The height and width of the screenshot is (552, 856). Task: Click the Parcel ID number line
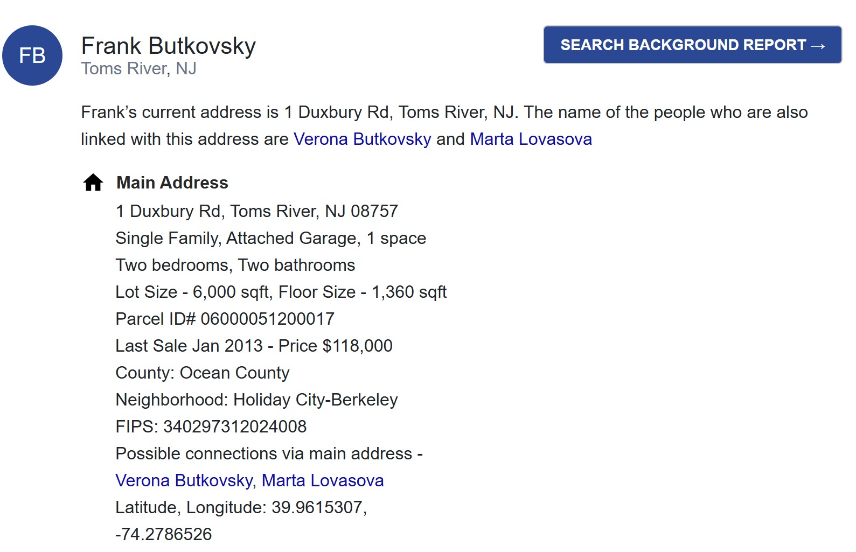tap(225, 319)
